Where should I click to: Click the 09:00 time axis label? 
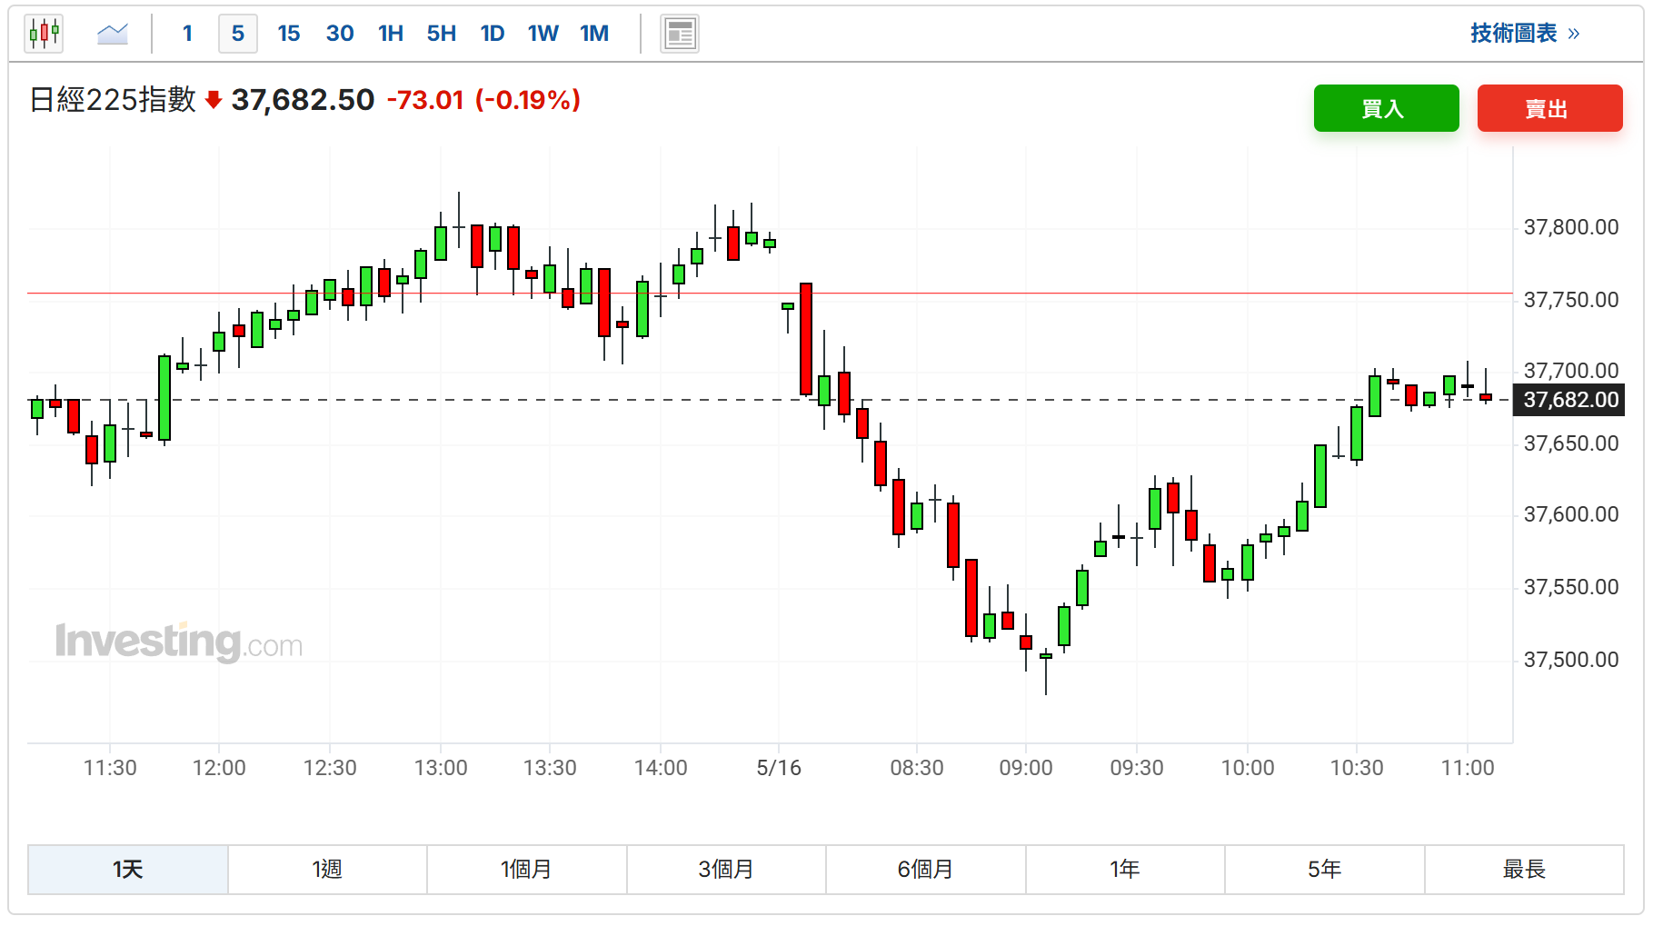(1026, 768)
